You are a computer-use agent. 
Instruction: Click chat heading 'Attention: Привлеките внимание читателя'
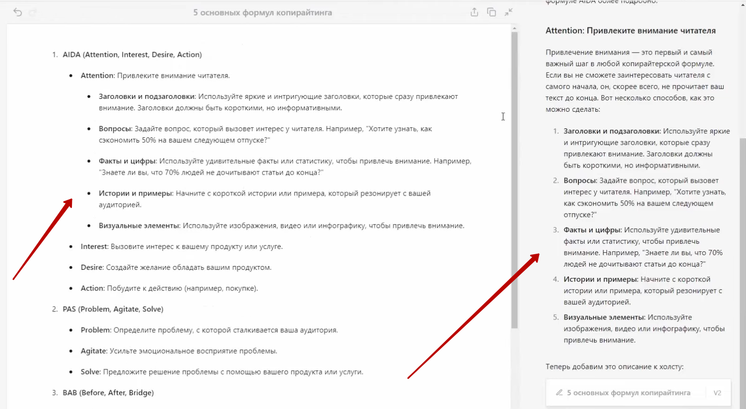pos(631,30)
